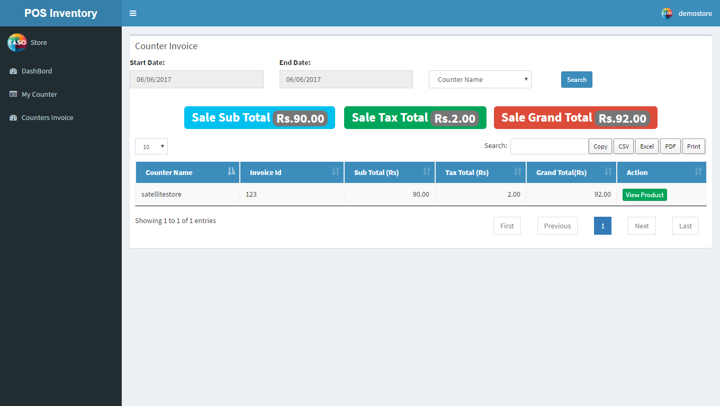Image resolution: width=720 pixels, height=406 pixels.
Task: Click the demostore user avatar icon
Action: click(667, 13)
